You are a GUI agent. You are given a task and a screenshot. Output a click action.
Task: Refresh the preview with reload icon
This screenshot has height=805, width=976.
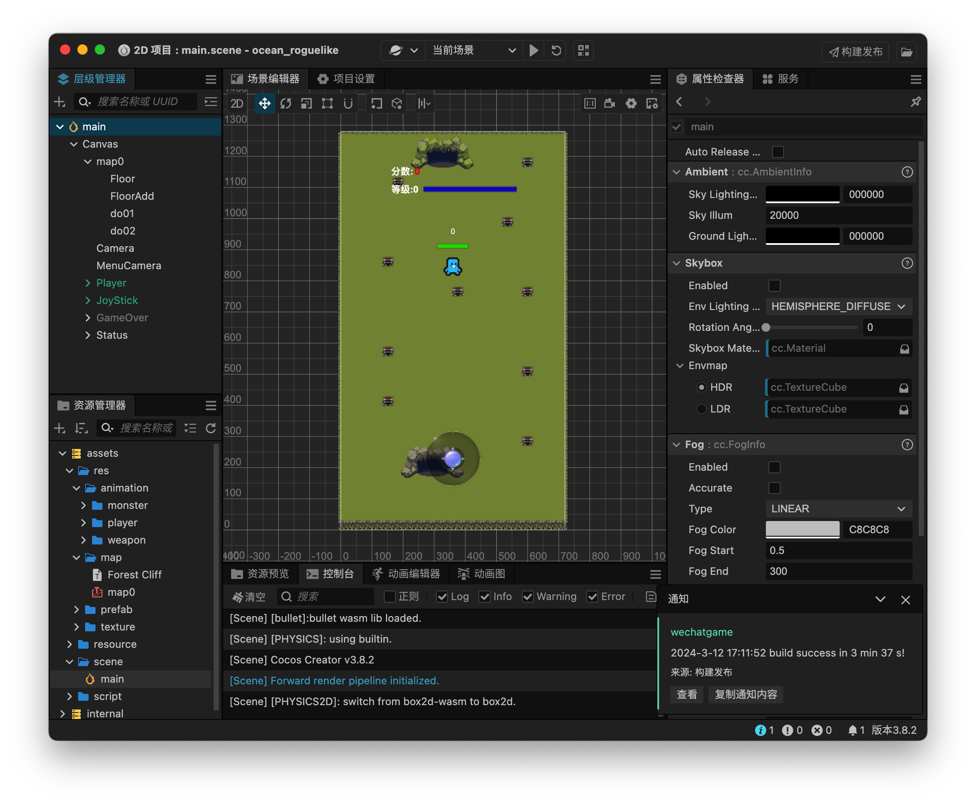(556, 50)
